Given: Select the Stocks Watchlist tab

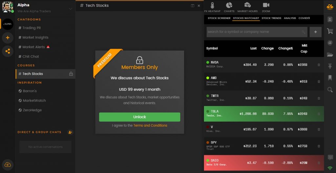Looking at the screenshot, I should [246, 18].
